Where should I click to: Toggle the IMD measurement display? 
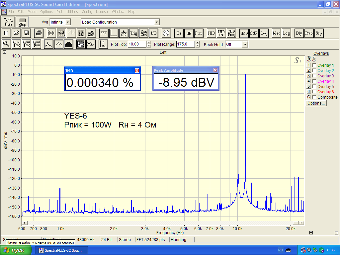coord(244,33)
